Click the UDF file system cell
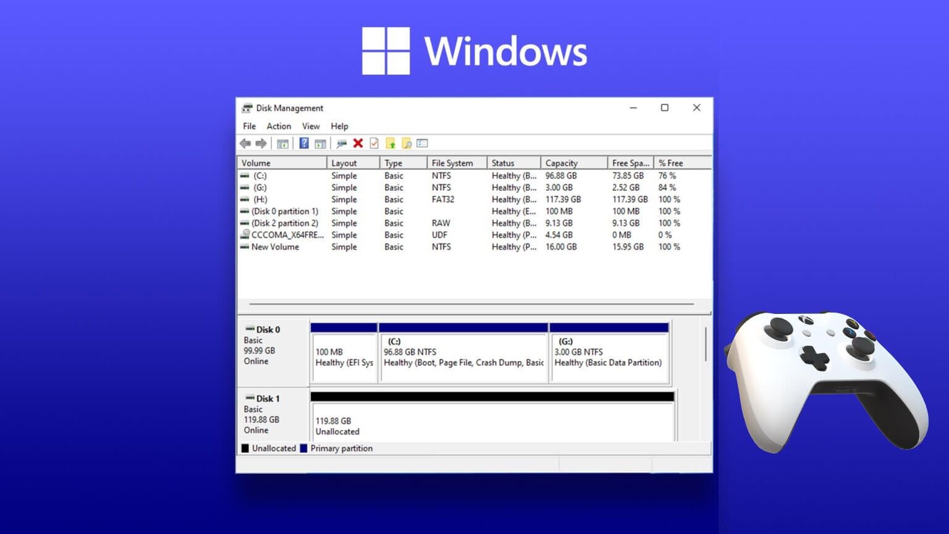 click(439, 235)
